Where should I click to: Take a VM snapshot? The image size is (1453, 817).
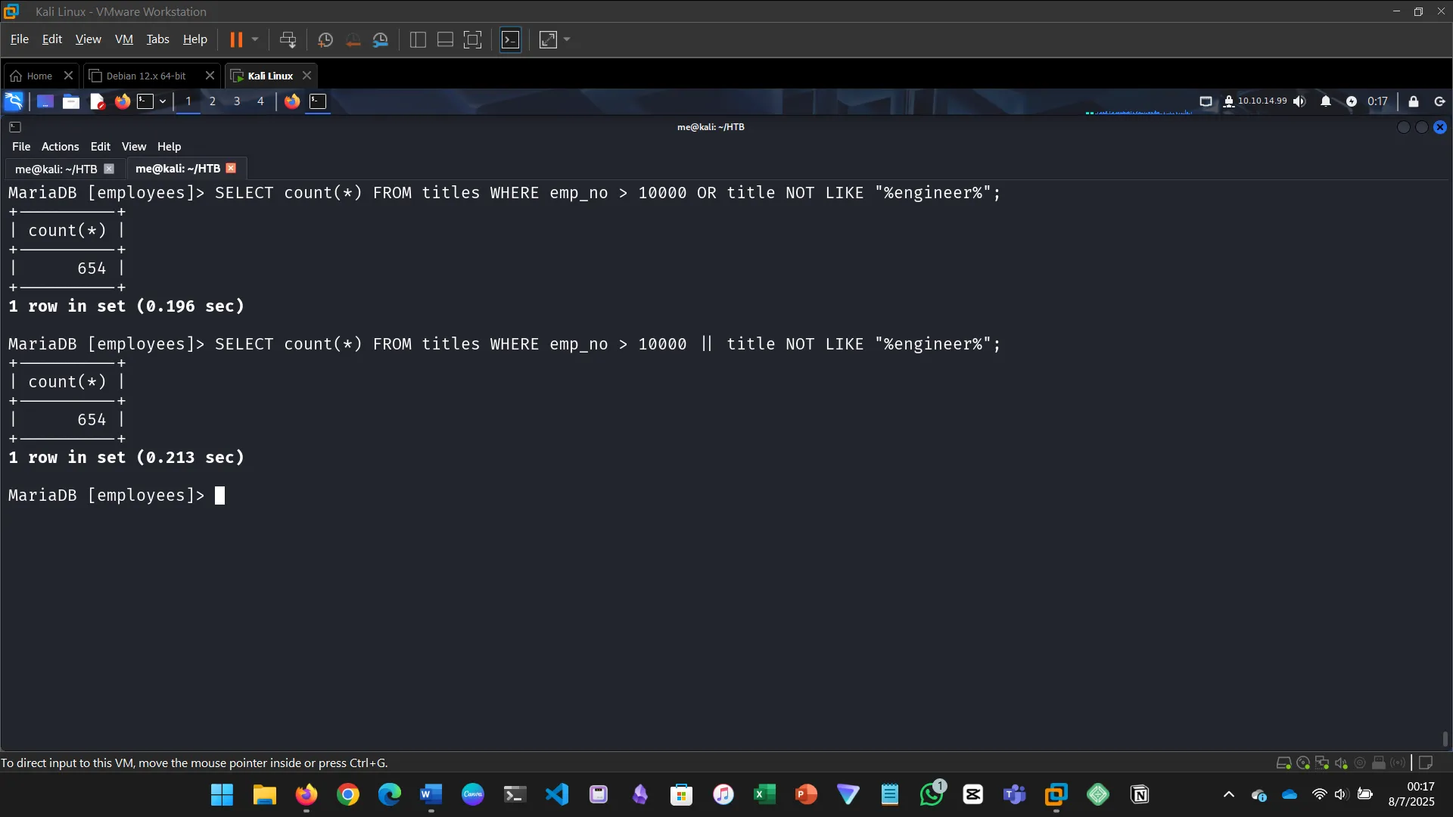tap(325, 39)
